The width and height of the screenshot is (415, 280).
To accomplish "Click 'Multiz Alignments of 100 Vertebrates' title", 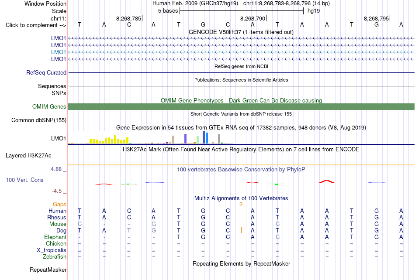I will (x=241, y=198).
